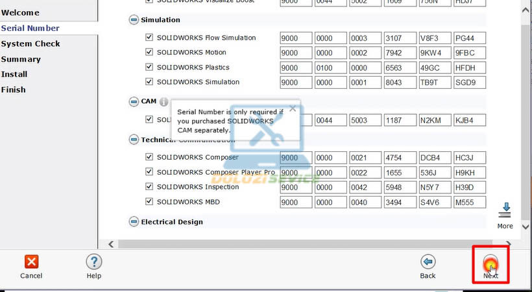Toggle the SOLIDWORKS MBD checkbox
Screen dimensions: 532x292
(x=150, y=202)
